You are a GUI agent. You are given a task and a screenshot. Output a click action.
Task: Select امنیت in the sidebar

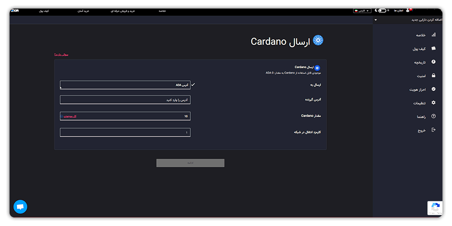click(x=421, y=76)
